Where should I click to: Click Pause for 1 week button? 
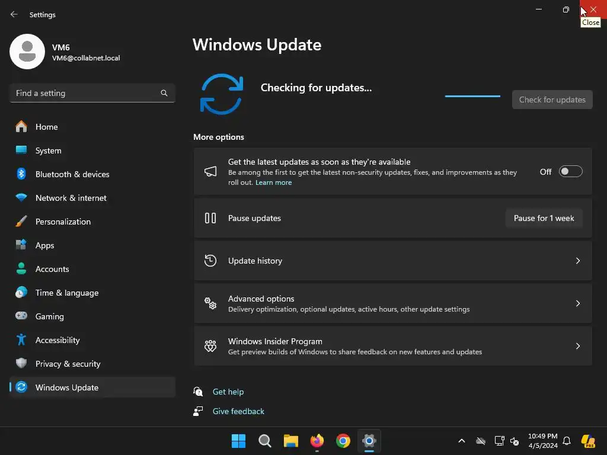tap(544, 218)
